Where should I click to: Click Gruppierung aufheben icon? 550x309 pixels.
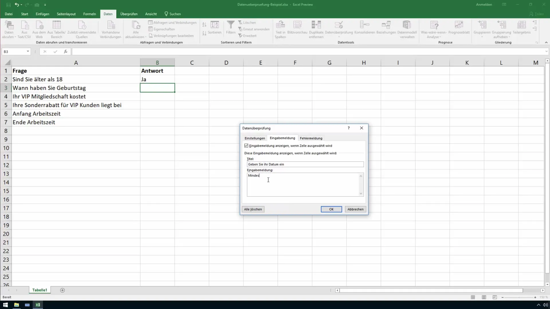click(502, 29)
